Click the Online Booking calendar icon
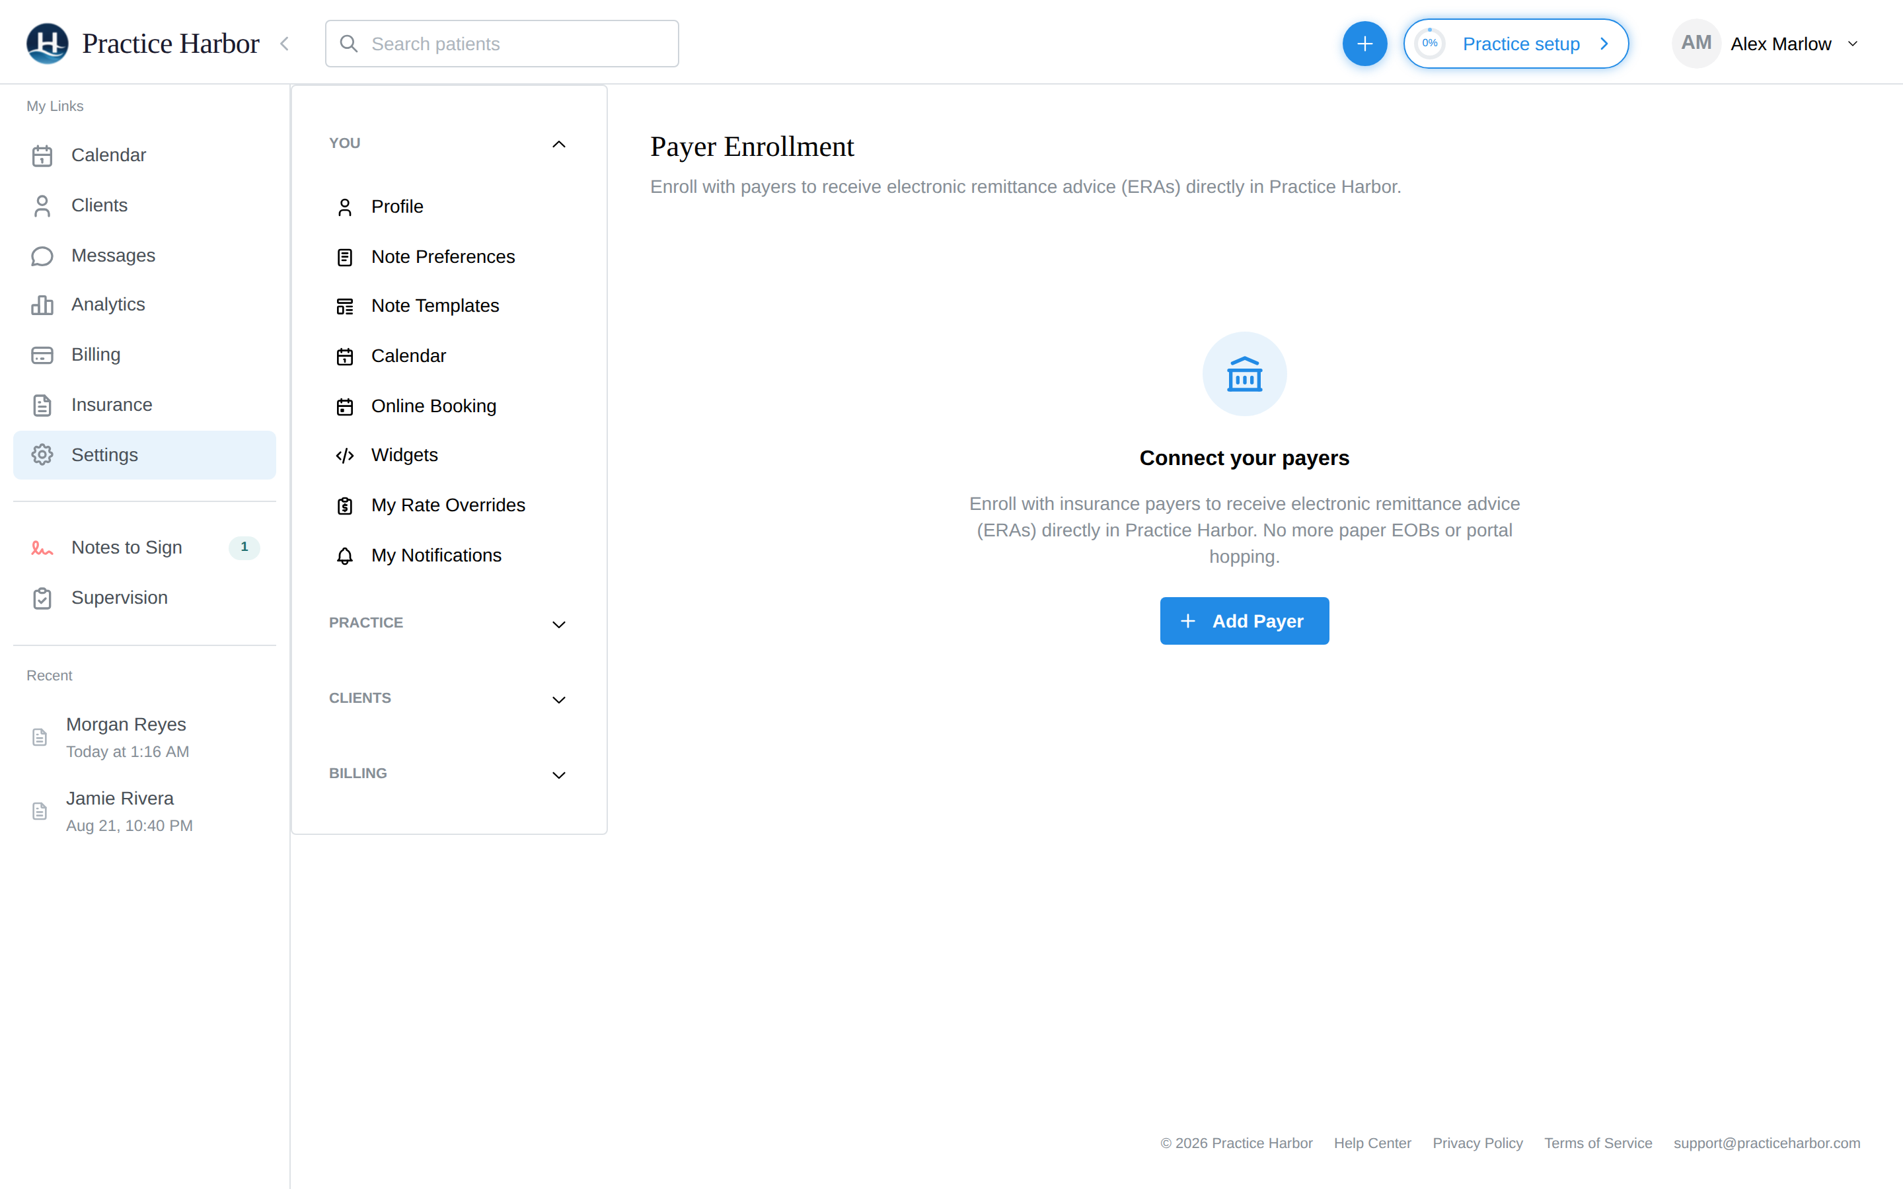The height and width of the screenshot is (1189, 1903). point(344,408)
